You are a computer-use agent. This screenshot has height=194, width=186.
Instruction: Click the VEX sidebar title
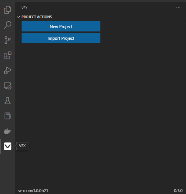[24, 8]
